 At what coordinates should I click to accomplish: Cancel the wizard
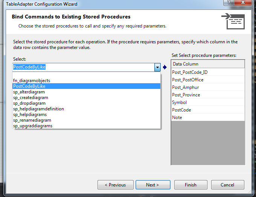click(x=227, y=185)
